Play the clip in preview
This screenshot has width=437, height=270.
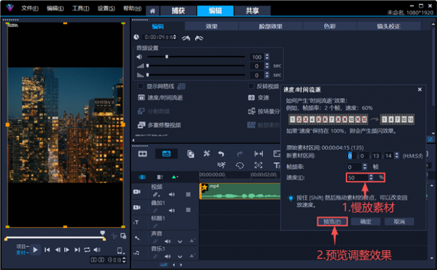[35, 249]
